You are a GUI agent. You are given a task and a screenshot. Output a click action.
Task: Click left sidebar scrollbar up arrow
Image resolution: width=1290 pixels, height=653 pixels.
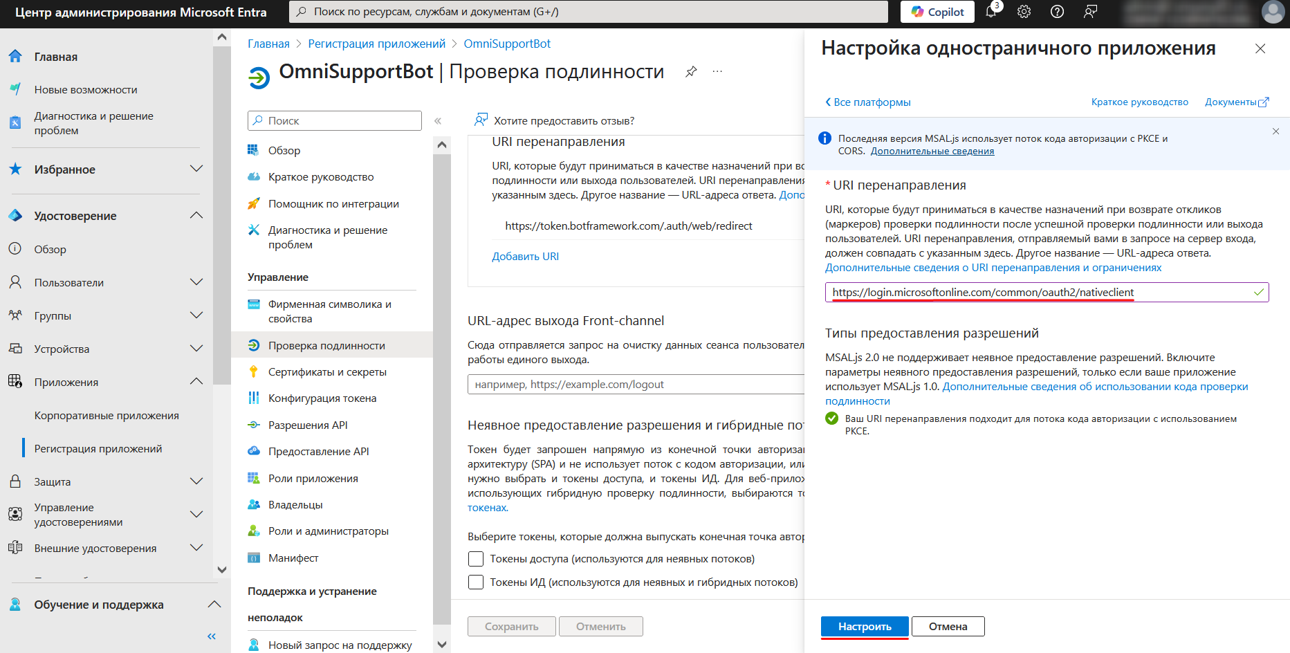221,37
